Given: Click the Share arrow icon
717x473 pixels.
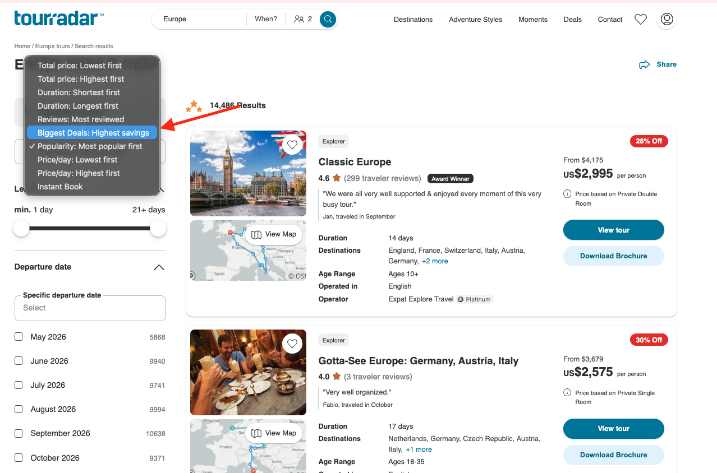Looking at the screenshot, I should (645, 65).
